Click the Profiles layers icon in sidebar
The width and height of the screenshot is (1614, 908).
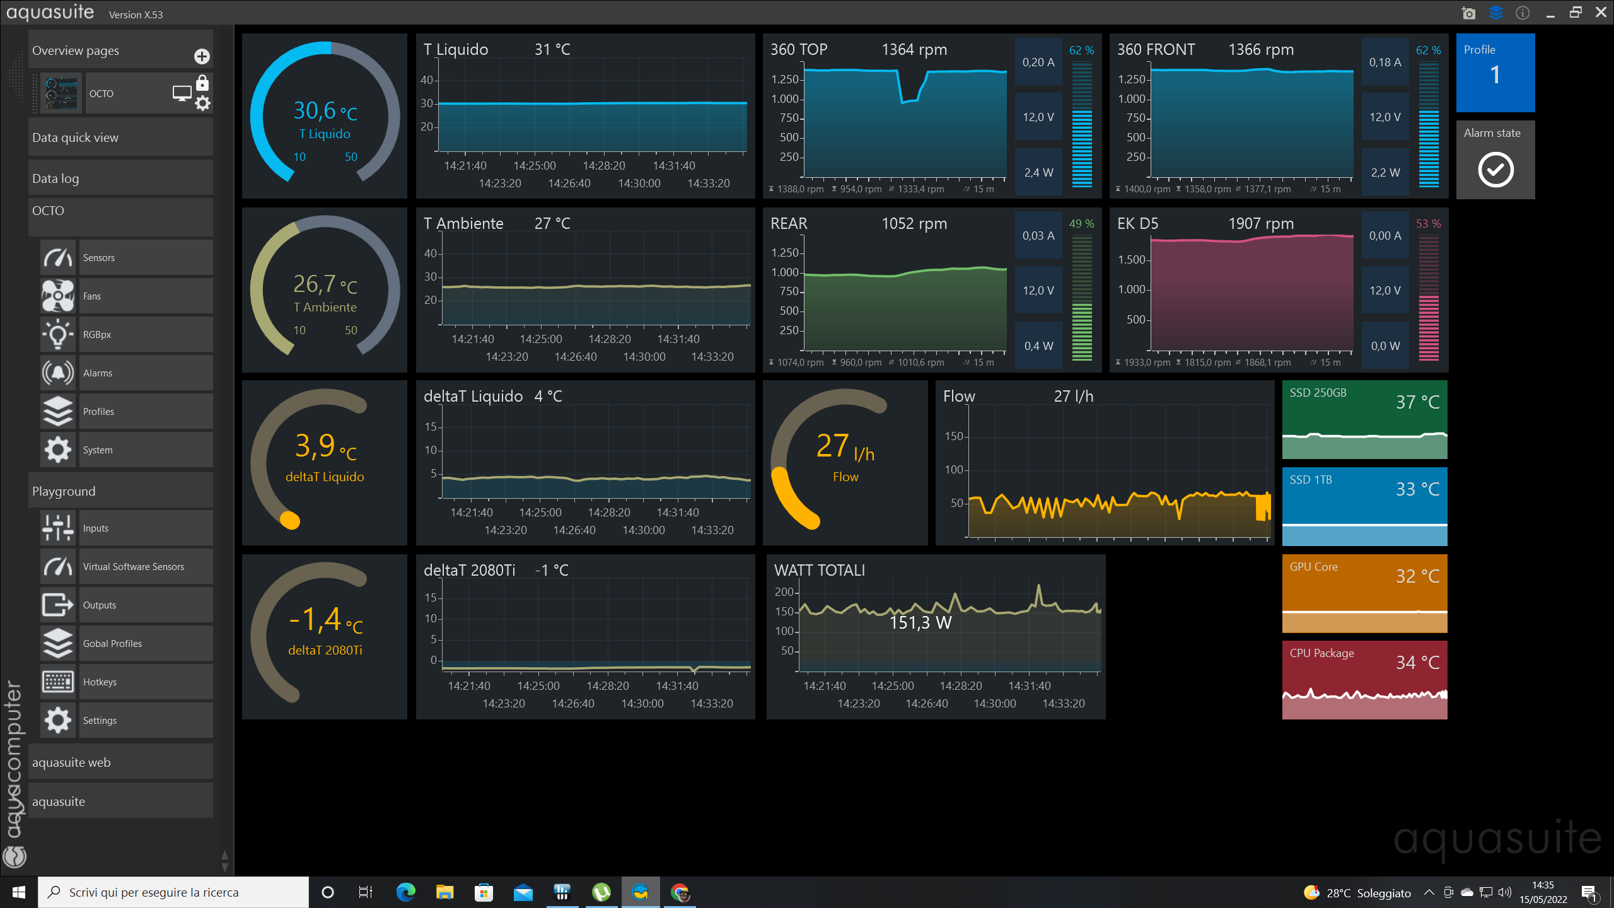pyautogui.click(x=58, y=412)
